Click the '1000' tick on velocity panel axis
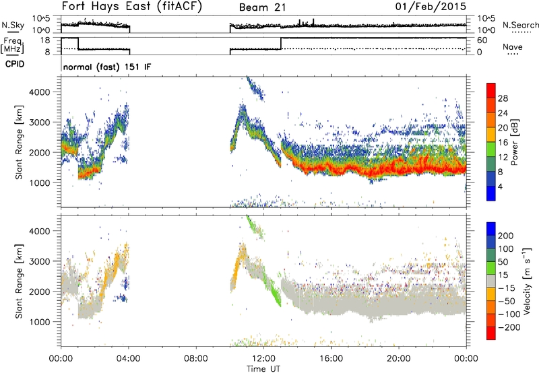The height and width of the screenshot is (373, 539). point(39,322)
